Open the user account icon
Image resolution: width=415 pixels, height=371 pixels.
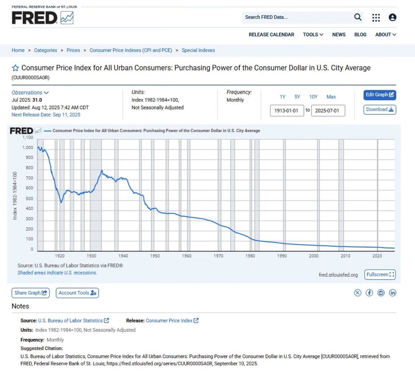click(393, 17)
